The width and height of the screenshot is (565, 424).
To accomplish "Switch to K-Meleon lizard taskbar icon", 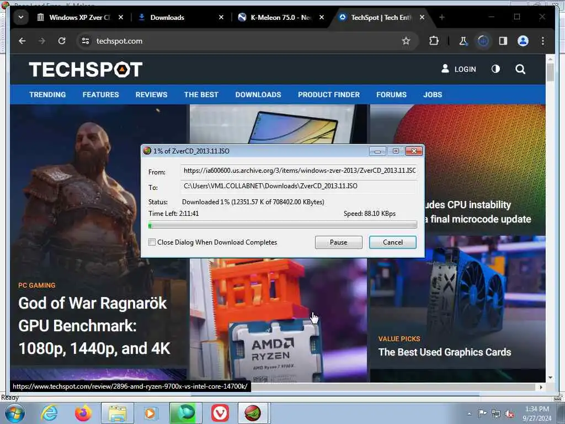I will pos(253,413).
